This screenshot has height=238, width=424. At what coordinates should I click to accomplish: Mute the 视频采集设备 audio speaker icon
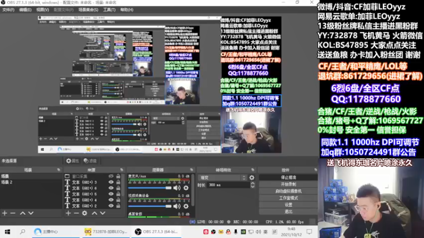pos(177,206)
